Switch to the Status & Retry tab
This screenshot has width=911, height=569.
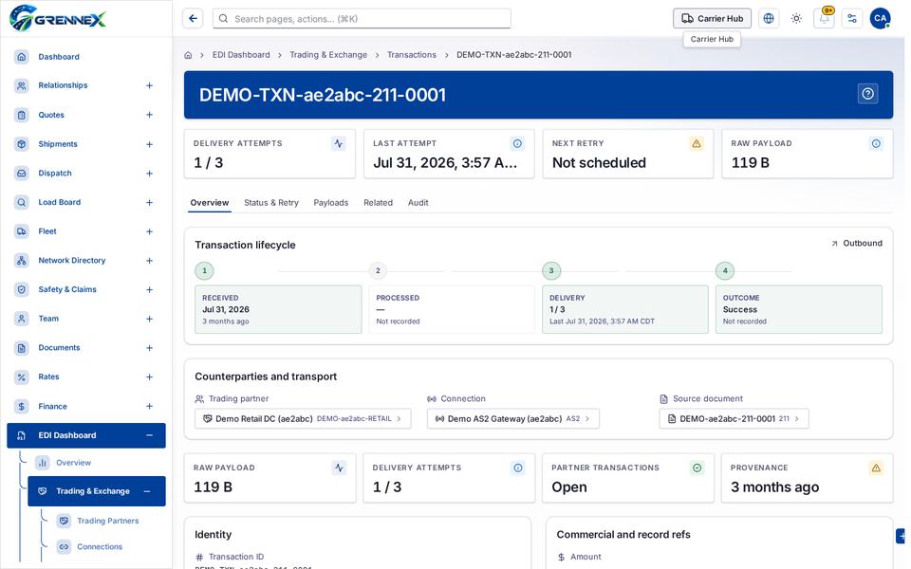[271, 203]
